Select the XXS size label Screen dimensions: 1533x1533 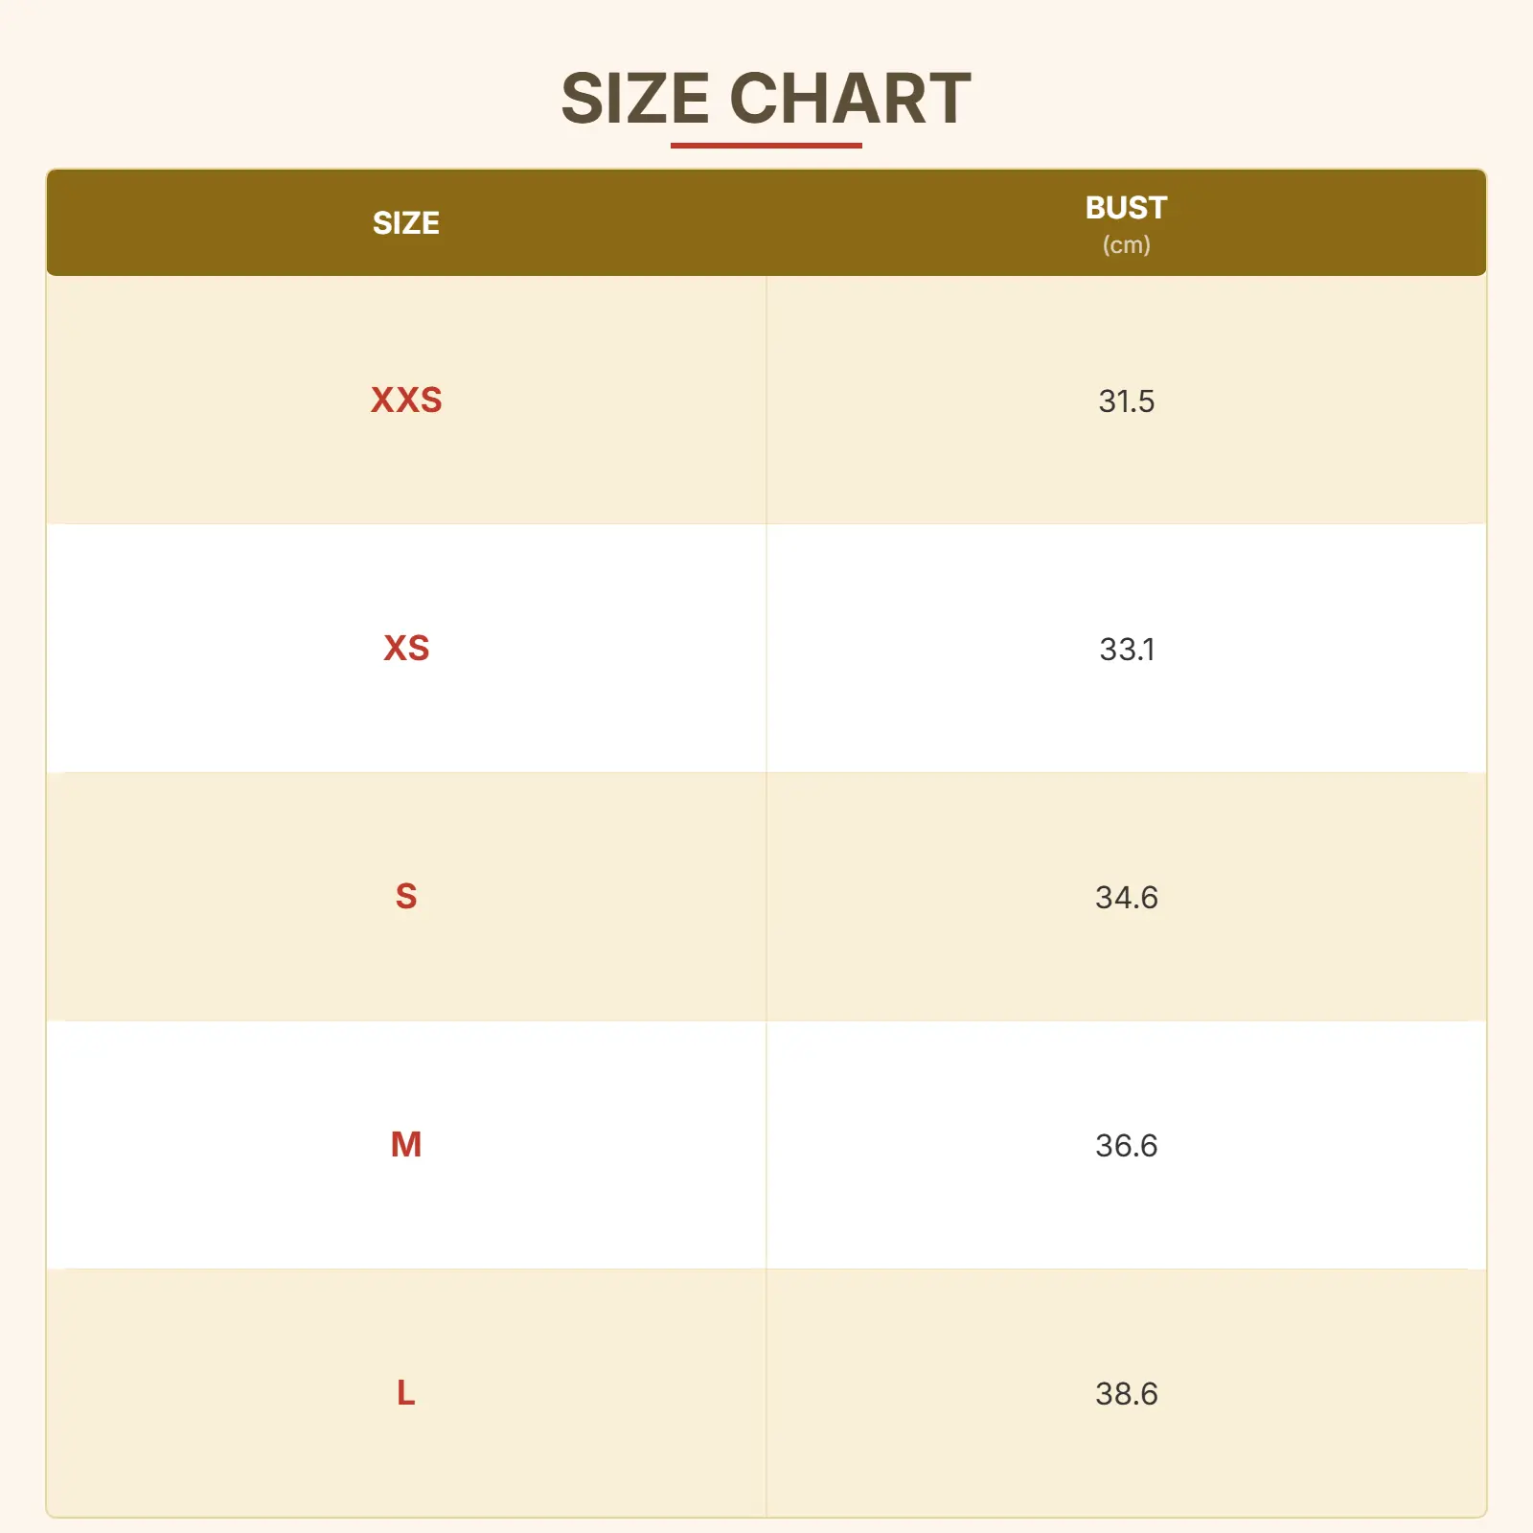(406, 400)
